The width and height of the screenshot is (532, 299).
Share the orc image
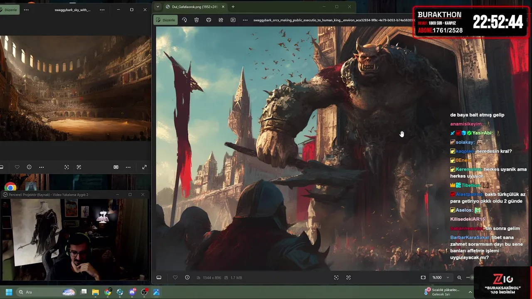click(x=221, y=20)
